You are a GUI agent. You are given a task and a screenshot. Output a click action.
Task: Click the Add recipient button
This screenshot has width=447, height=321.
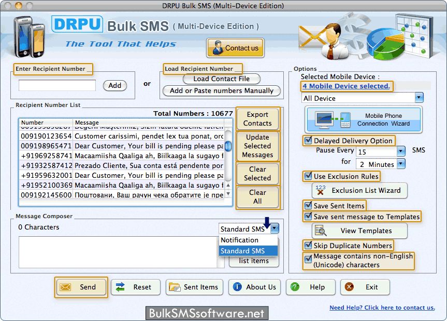pos(114,85)
